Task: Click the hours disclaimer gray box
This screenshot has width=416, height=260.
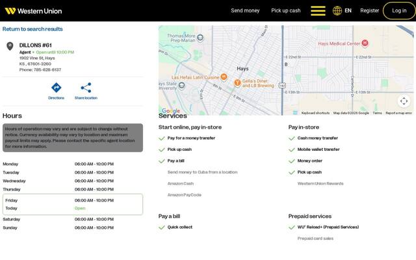Action: click(73, 138)
